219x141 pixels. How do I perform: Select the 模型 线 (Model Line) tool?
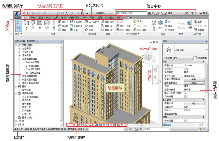107,26
